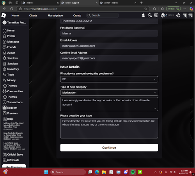Open the chat messages icon in header
This screenshot has height=176, width=195.
coord(156,15)
